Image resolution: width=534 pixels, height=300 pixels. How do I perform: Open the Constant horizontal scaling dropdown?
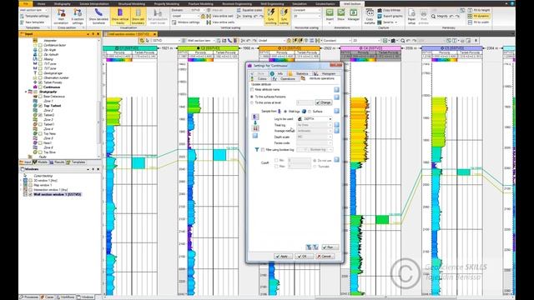307,10
